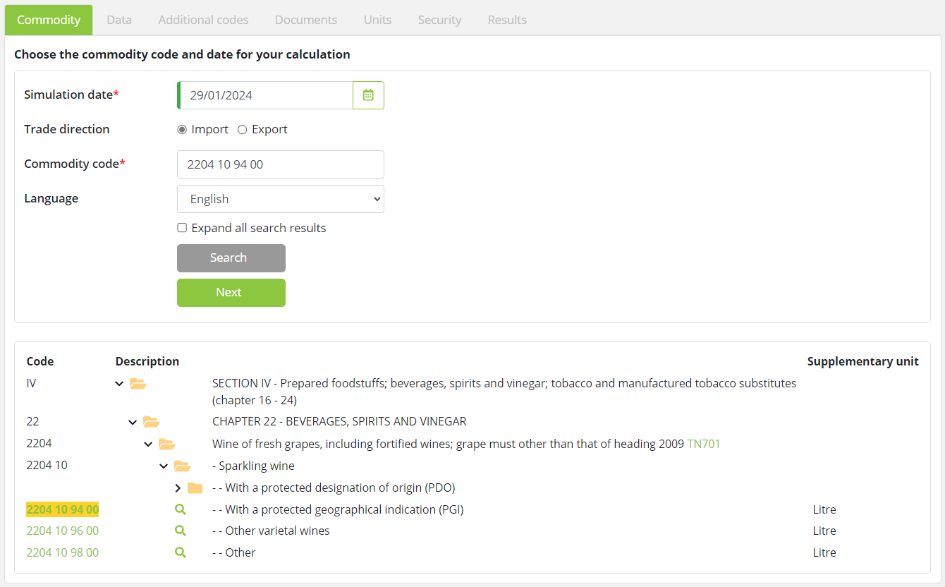This screenshot has height=587, width=945.
Task: Open the calendar date picker icon
Action: [x=368, y=95]
